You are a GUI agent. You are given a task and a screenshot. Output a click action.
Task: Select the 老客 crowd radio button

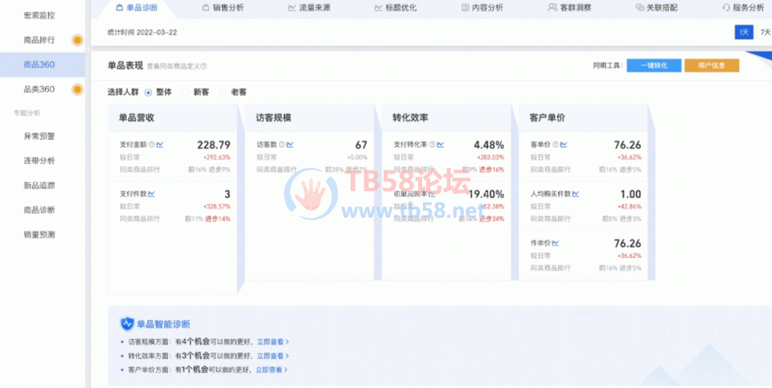coord(223,92)
